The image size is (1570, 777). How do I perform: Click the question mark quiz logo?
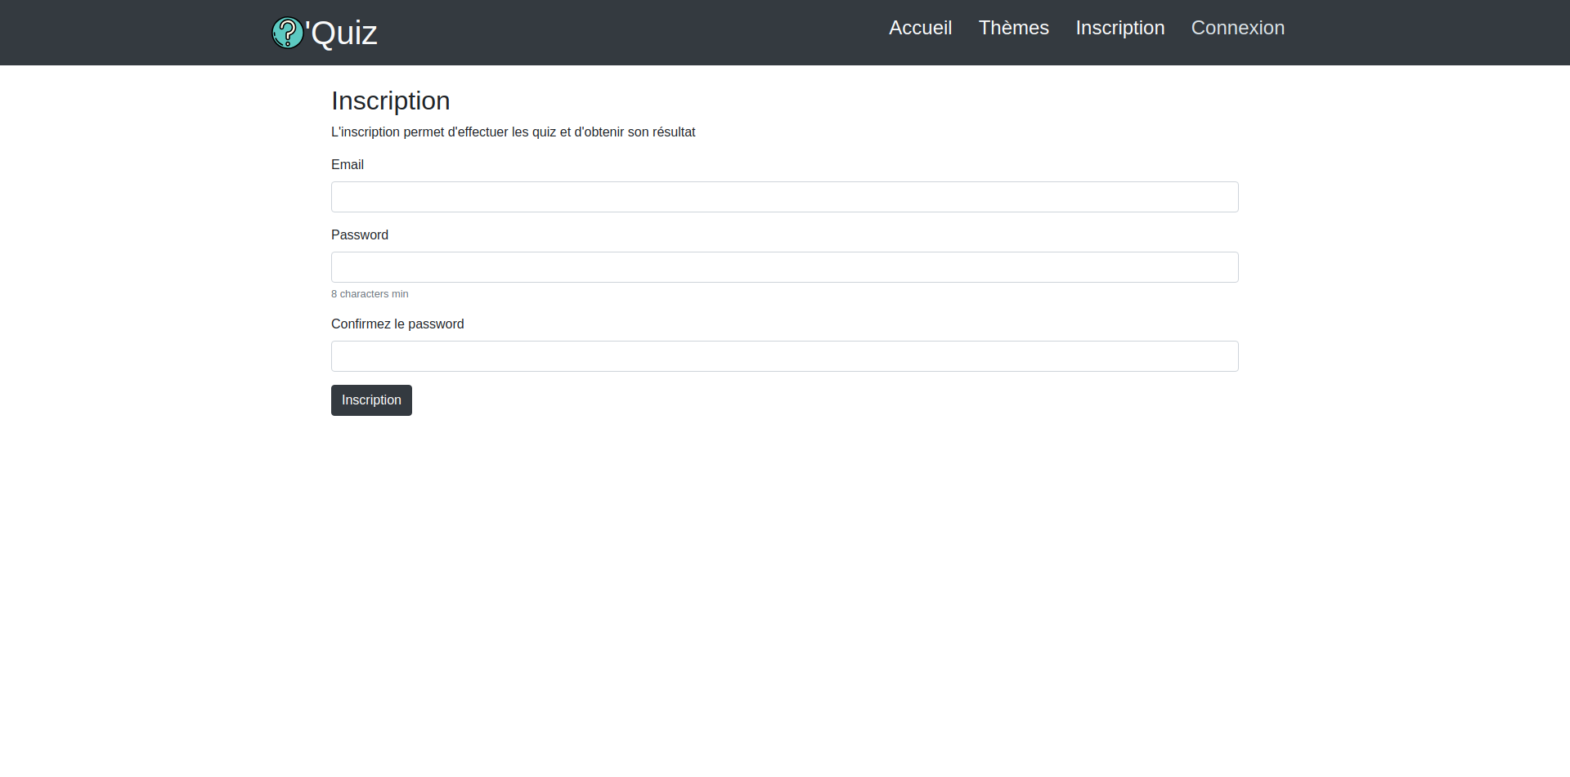tap(287, 33)
